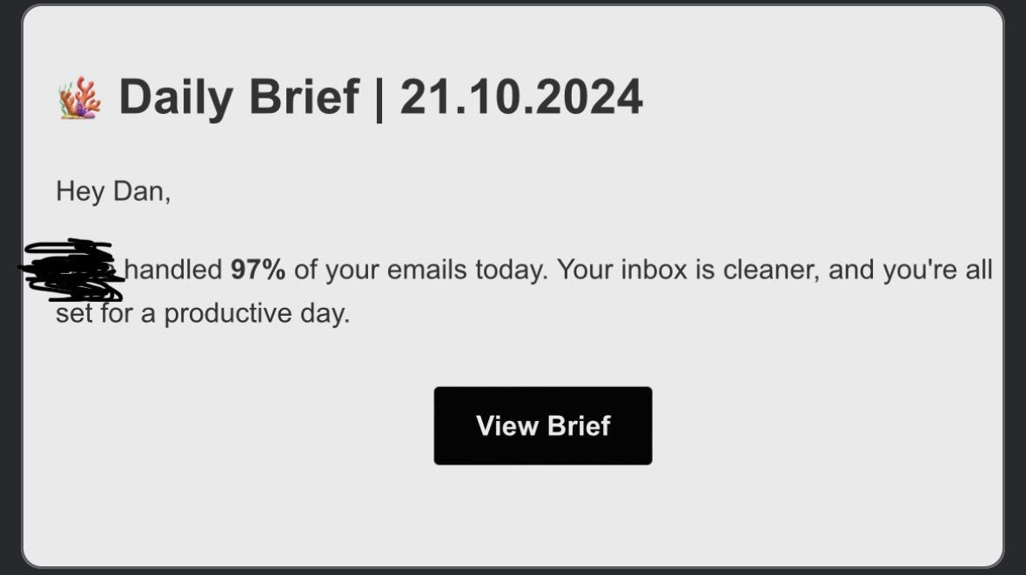Click the word View on black button
The width and height of the screenshot is (1026, 575).
point(507,426)
